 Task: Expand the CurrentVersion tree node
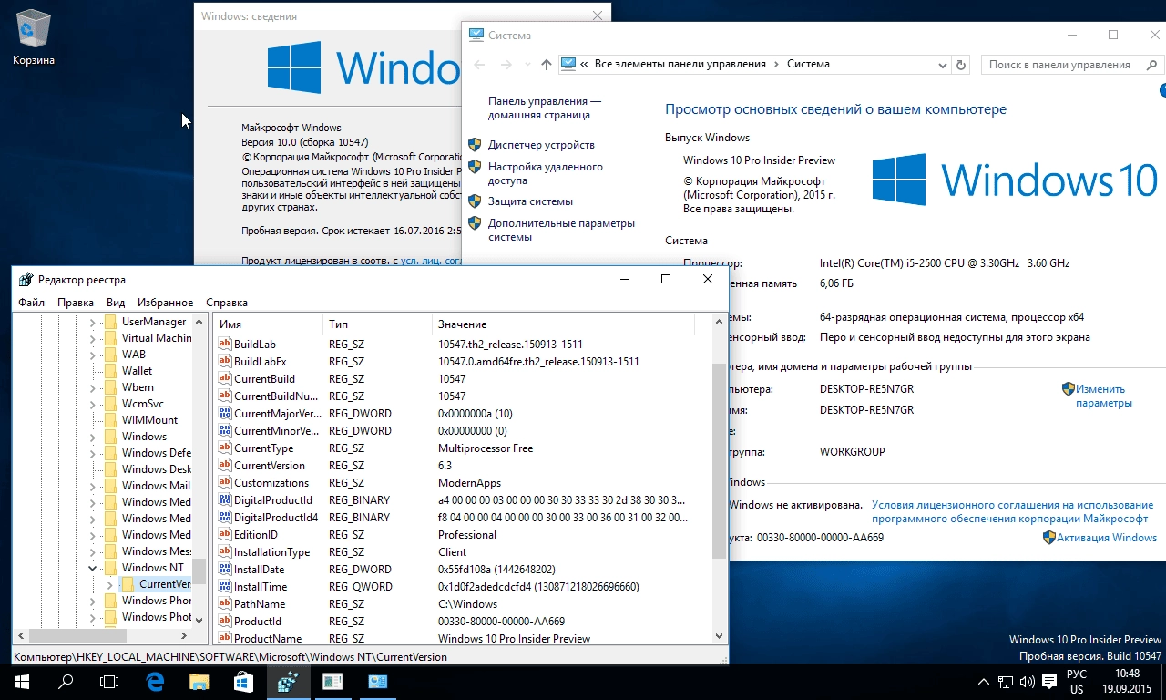(x=109, y=584)
